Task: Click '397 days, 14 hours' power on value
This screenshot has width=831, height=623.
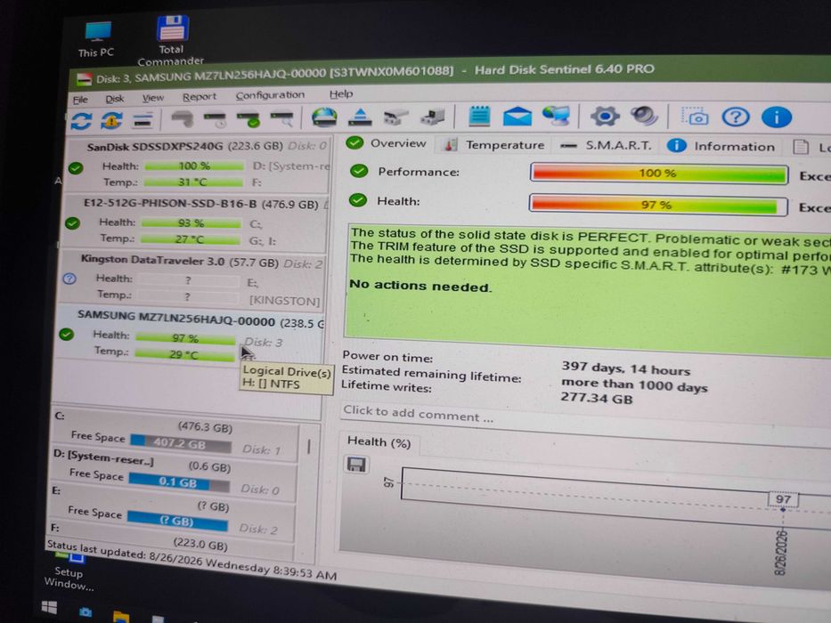Action: tap(626, 368)
